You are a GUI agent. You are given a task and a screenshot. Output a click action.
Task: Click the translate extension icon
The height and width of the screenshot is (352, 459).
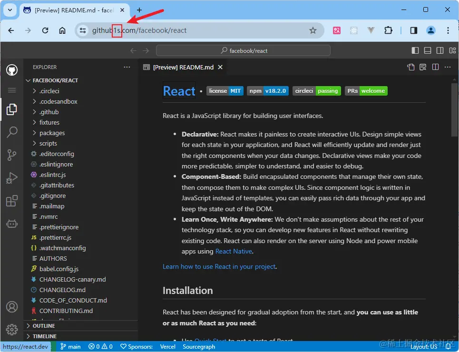coord(337,30)
